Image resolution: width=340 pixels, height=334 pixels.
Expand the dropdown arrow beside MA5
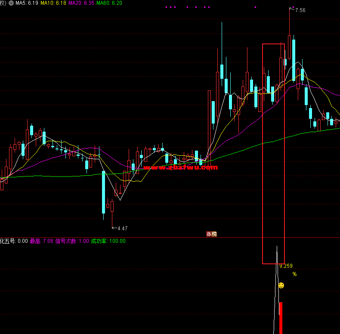pyautogui.click(x=11, y=3)
